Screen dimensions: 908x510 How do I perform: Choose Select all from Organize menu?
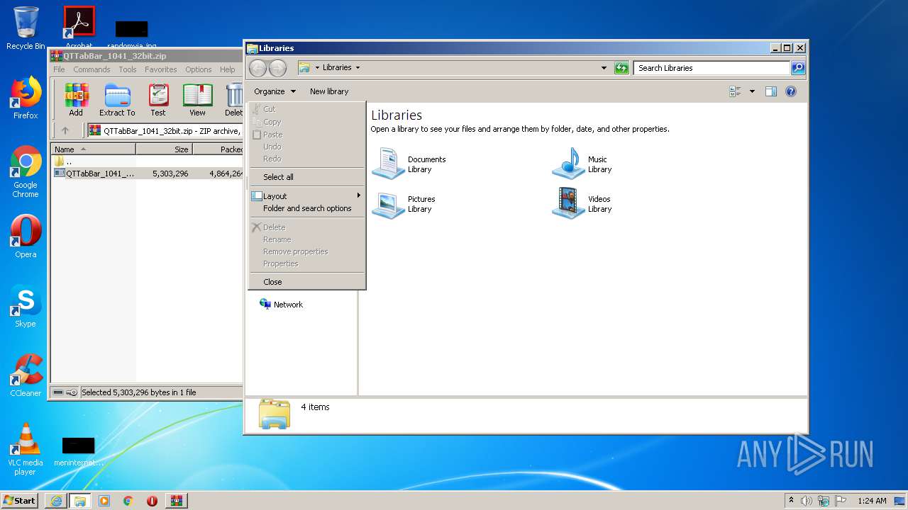(x=306, y=177)
